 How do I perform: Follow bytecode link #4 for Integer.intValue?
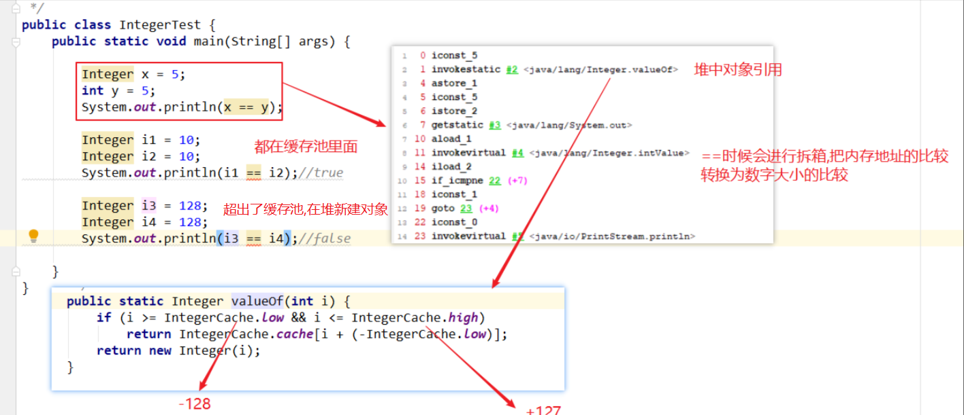tap(517, 153)
